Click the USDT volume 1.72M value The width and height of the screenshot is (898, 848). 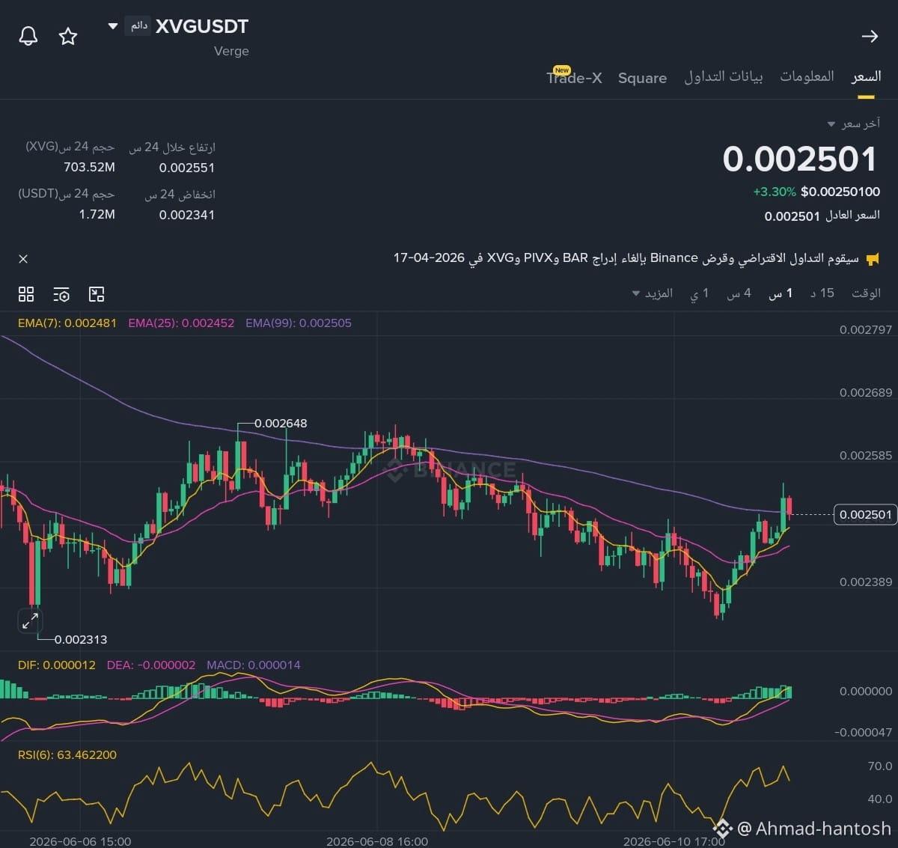point(97,215)
